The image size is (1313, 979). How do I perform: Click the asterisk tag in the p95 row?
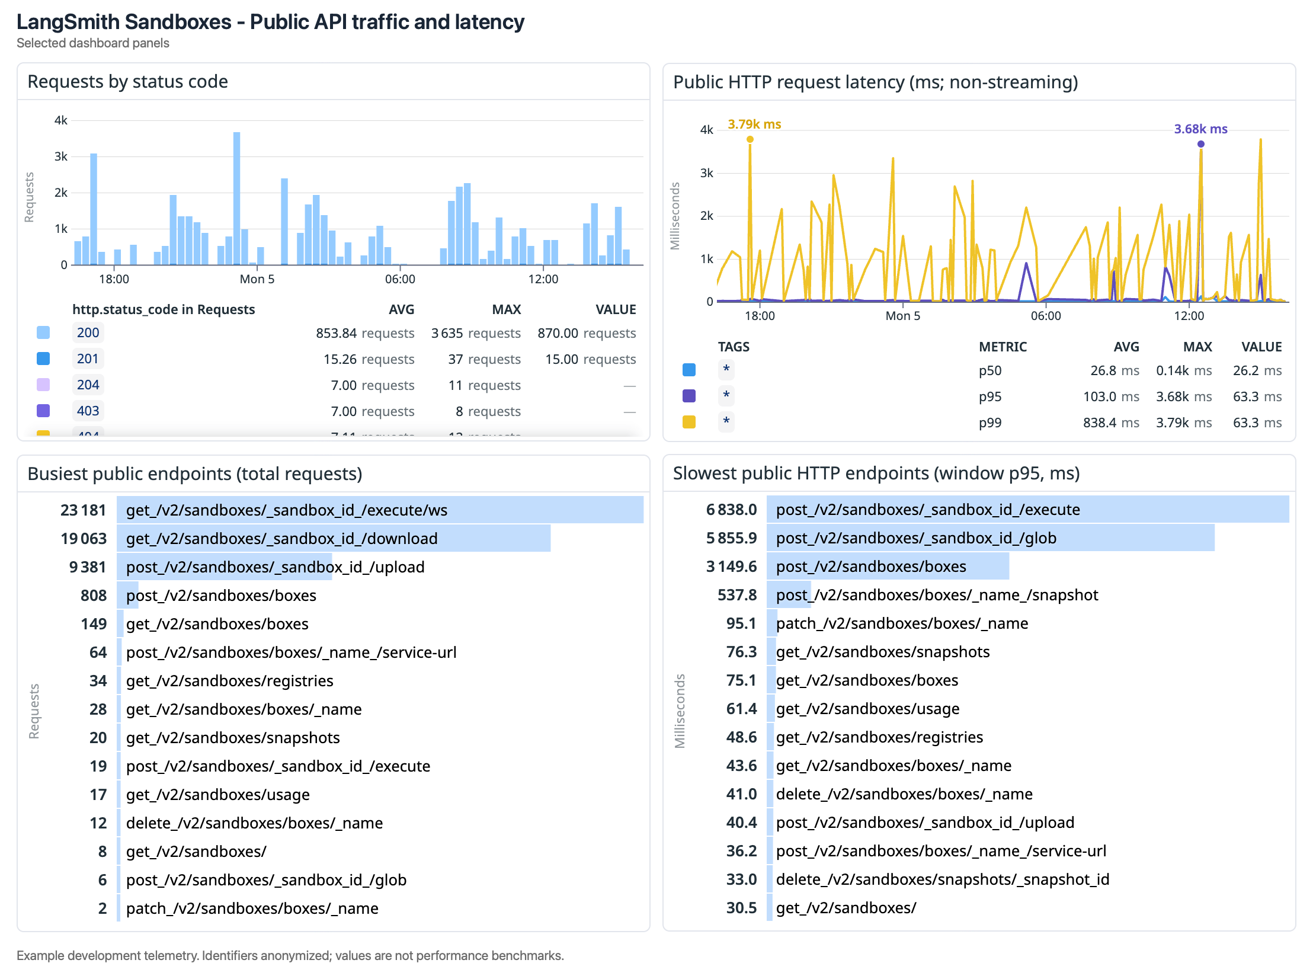[x=726, y=396]
